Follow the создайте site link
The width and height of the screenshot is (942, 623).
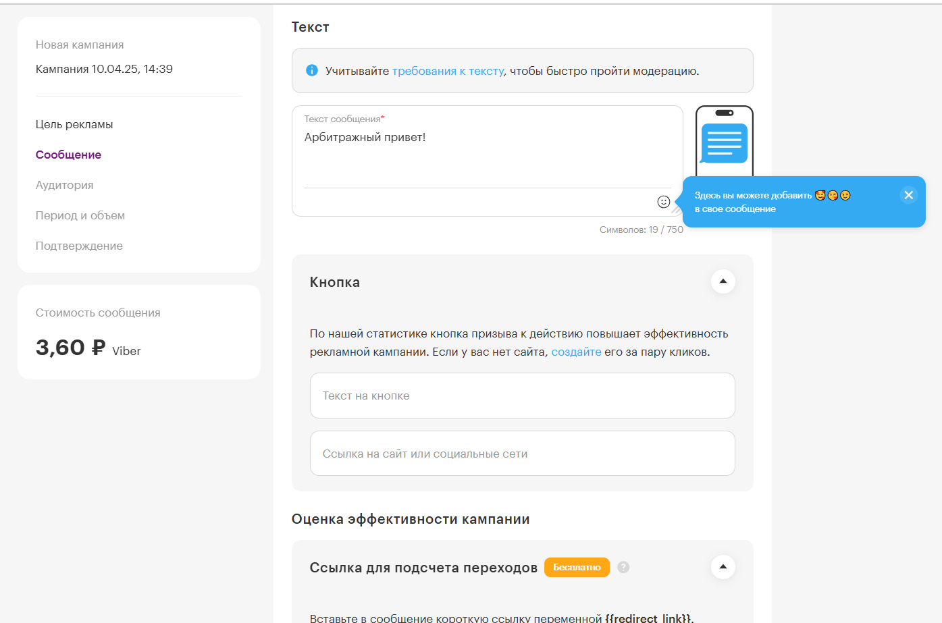point(576,352)
